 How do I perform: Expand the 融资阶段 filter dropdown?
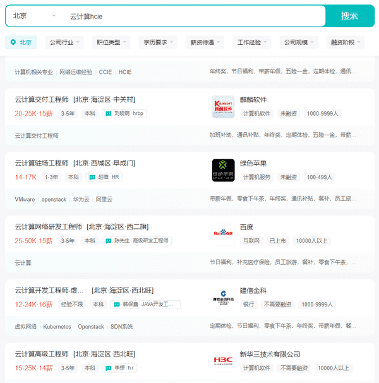[x=346, y=42]
